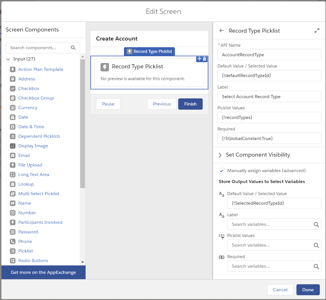Open Get more on the AppExchange
Viewport: 326px width, 300px height.
pyautogui.click(x=43, y=272)
